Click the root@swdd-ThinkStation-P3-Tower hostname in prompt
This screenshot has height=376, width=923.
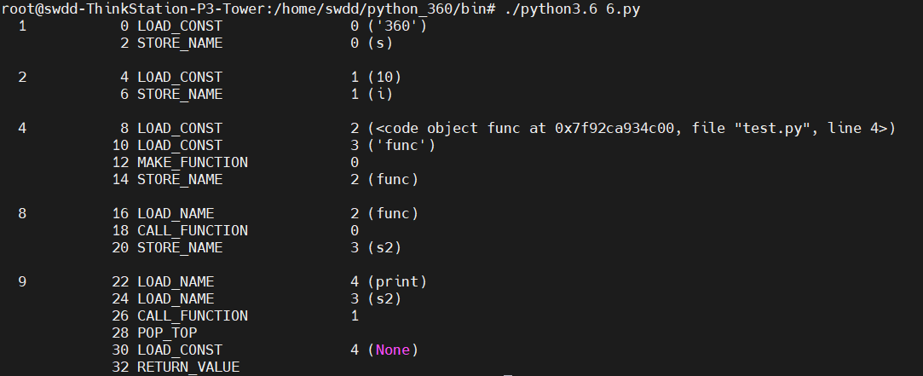tap(135, 9)
